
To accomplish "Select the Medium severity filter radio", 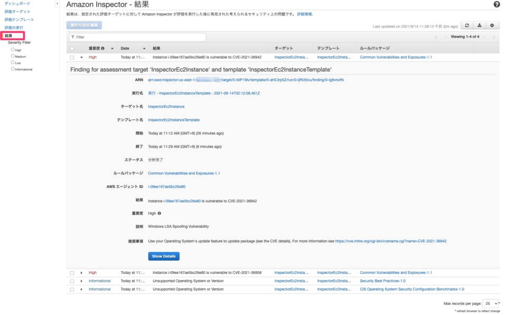I will [13, 56].
